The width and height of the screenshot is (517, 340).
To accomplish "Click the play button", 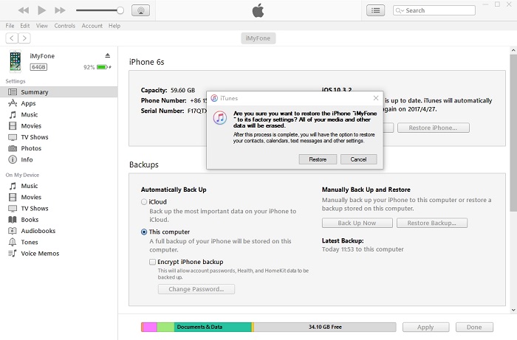I will click(41, 10).
